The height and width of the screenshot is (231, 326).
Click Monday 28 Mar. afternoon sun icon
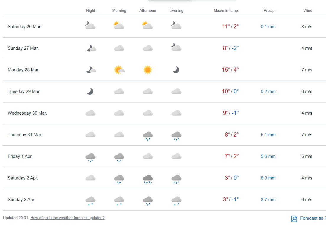147,70
